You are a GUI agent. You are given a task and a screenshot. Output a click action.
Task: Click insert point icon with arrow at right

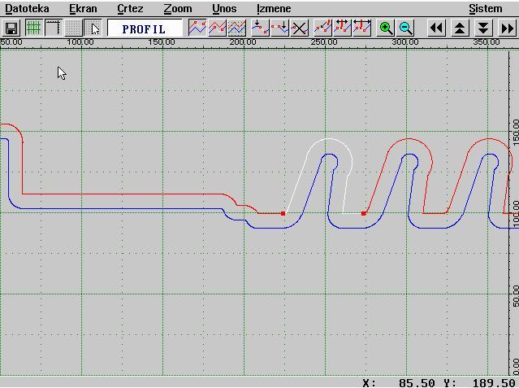pos(280,28)
